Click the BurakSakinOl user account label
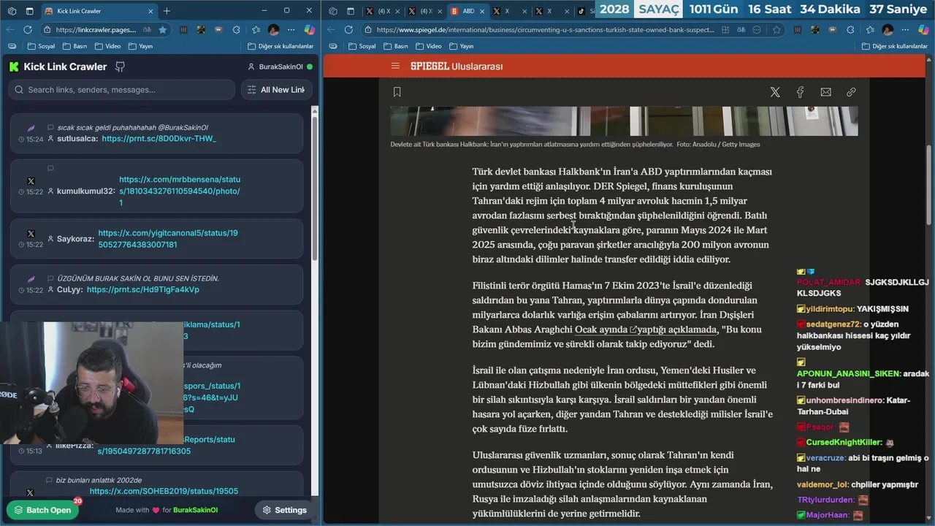This screenshot has width=935, height=526. [280, 66]
